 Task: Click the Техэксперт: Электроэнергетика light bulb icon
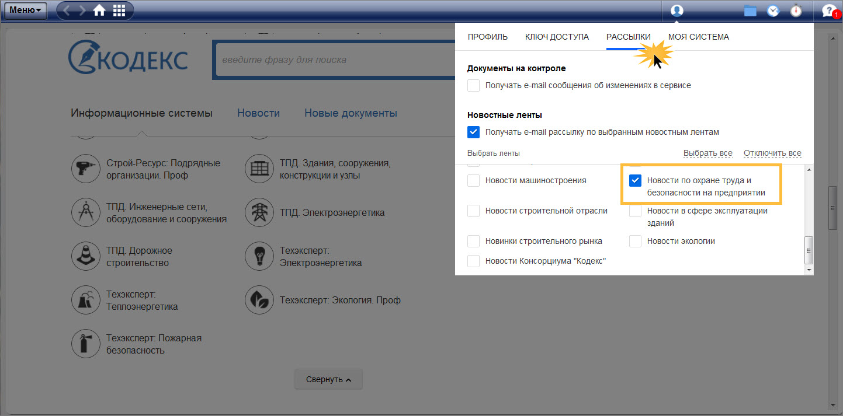(259, 256)
